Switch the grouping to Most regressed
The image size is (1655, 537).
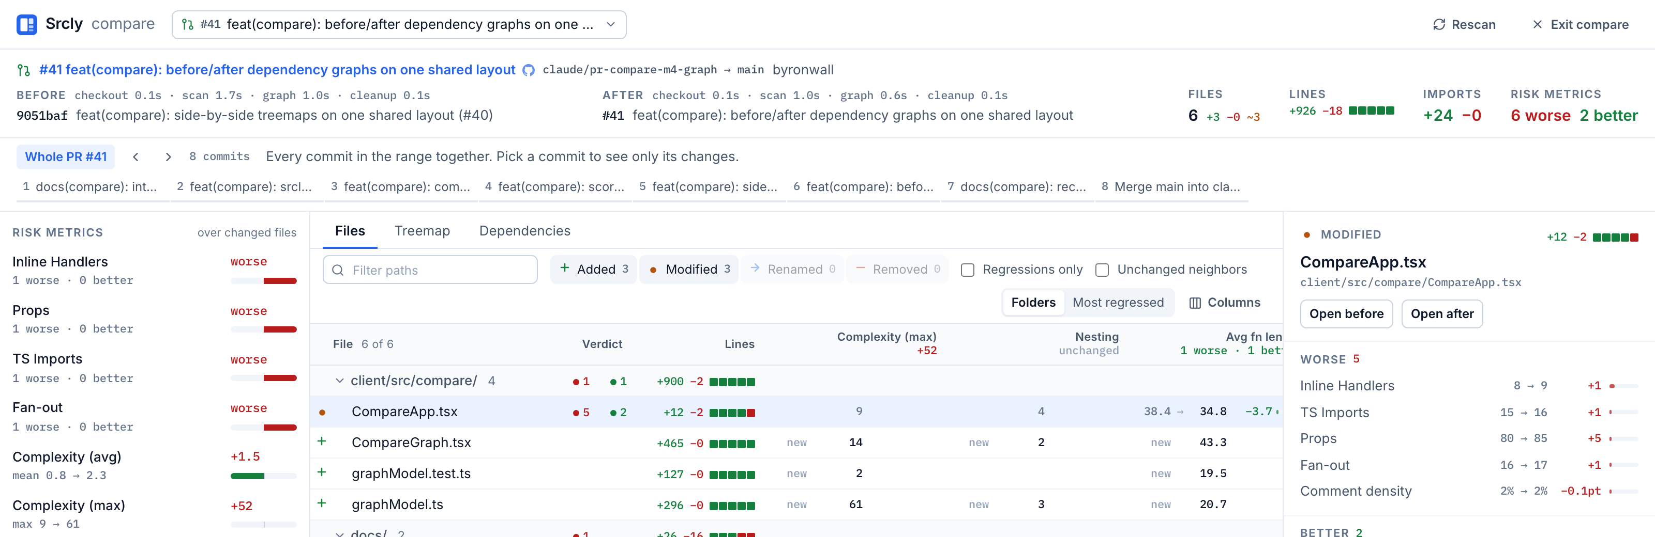pyautogui.click(x=1118, y=302)
